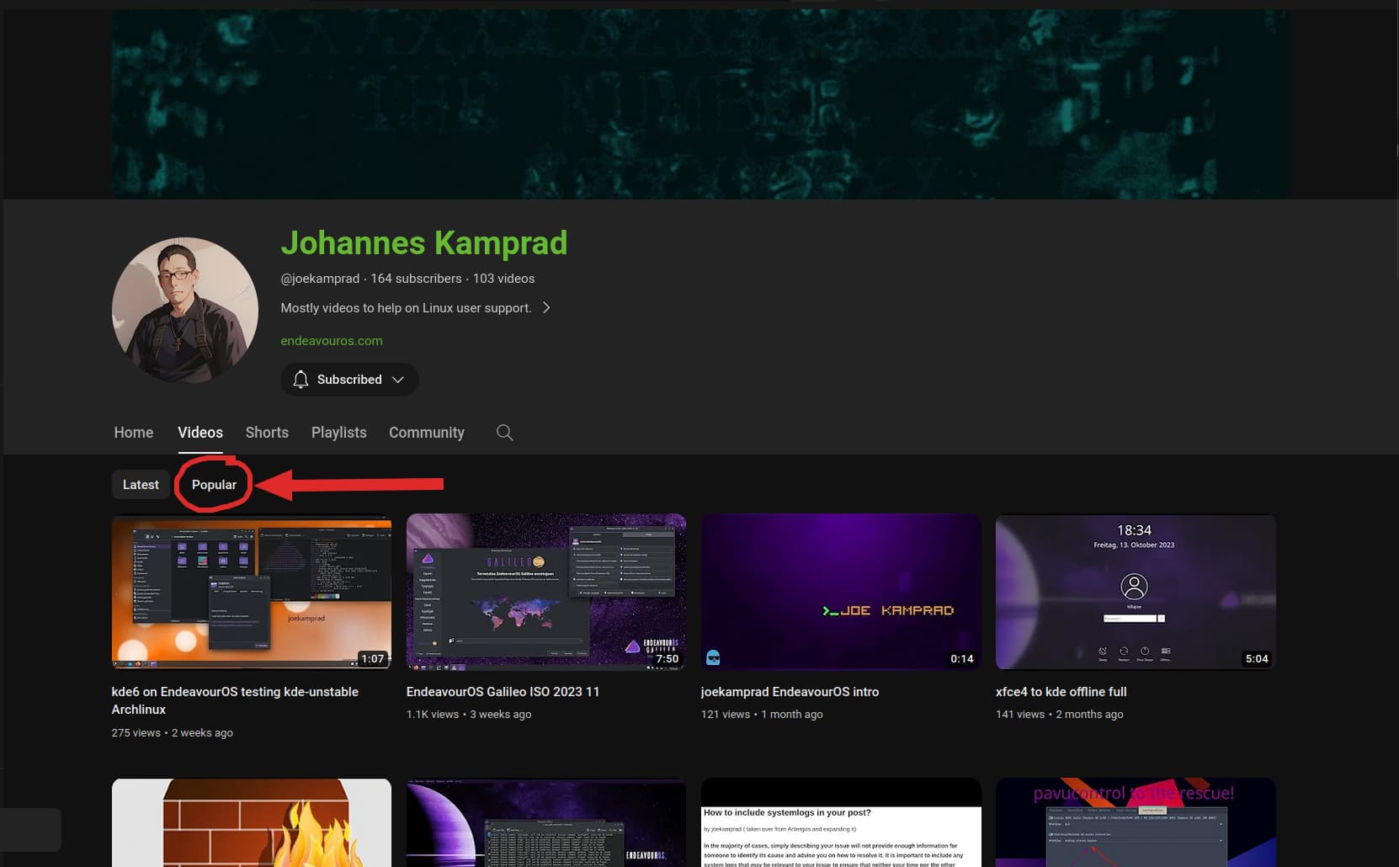The width and height of the screenshot is (1399, 867).
Task: Switch to the Shorts tab
Action: (267, 433)
